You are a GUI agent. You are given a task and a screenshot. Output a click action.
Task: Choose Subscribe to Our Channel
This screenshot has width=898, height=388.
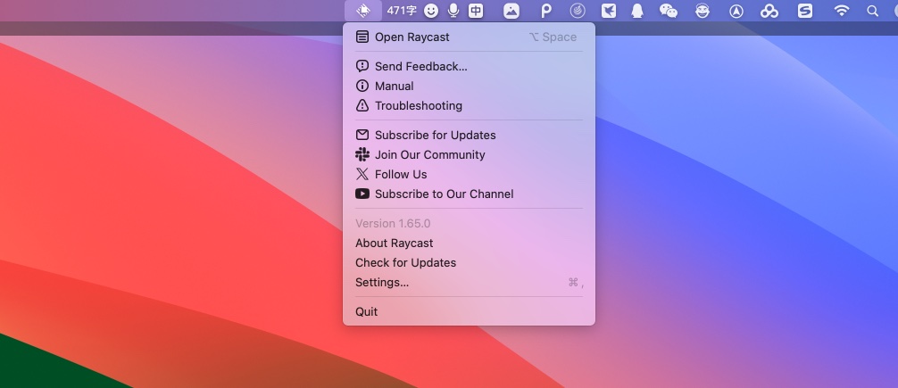[x=469, y=194]
